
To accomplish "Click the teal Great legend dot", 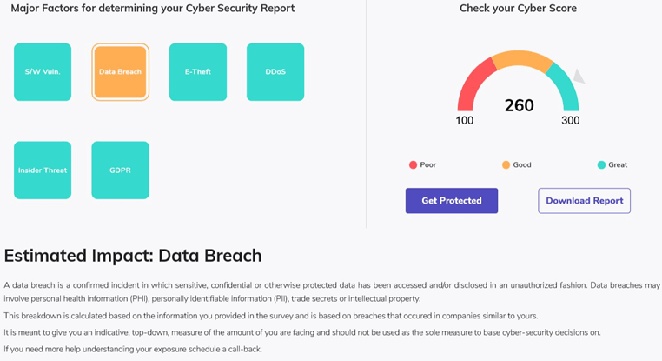I will (602, 165).
